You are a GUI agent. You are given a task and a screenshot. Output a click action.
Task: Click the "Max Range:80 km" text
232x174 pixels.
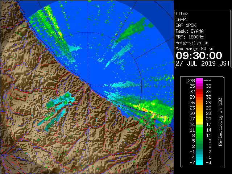(x=194, y=49)
